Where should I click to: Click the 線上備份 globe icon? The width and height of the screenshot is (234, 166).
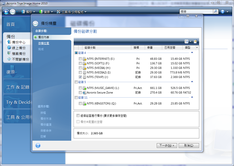pyautogui.click(x=9, y=48)
